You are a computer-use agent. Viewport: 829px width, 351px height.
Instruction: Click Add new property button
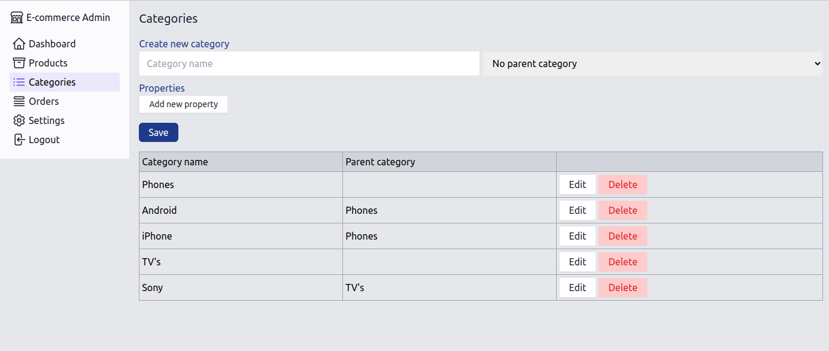[183, 104]
